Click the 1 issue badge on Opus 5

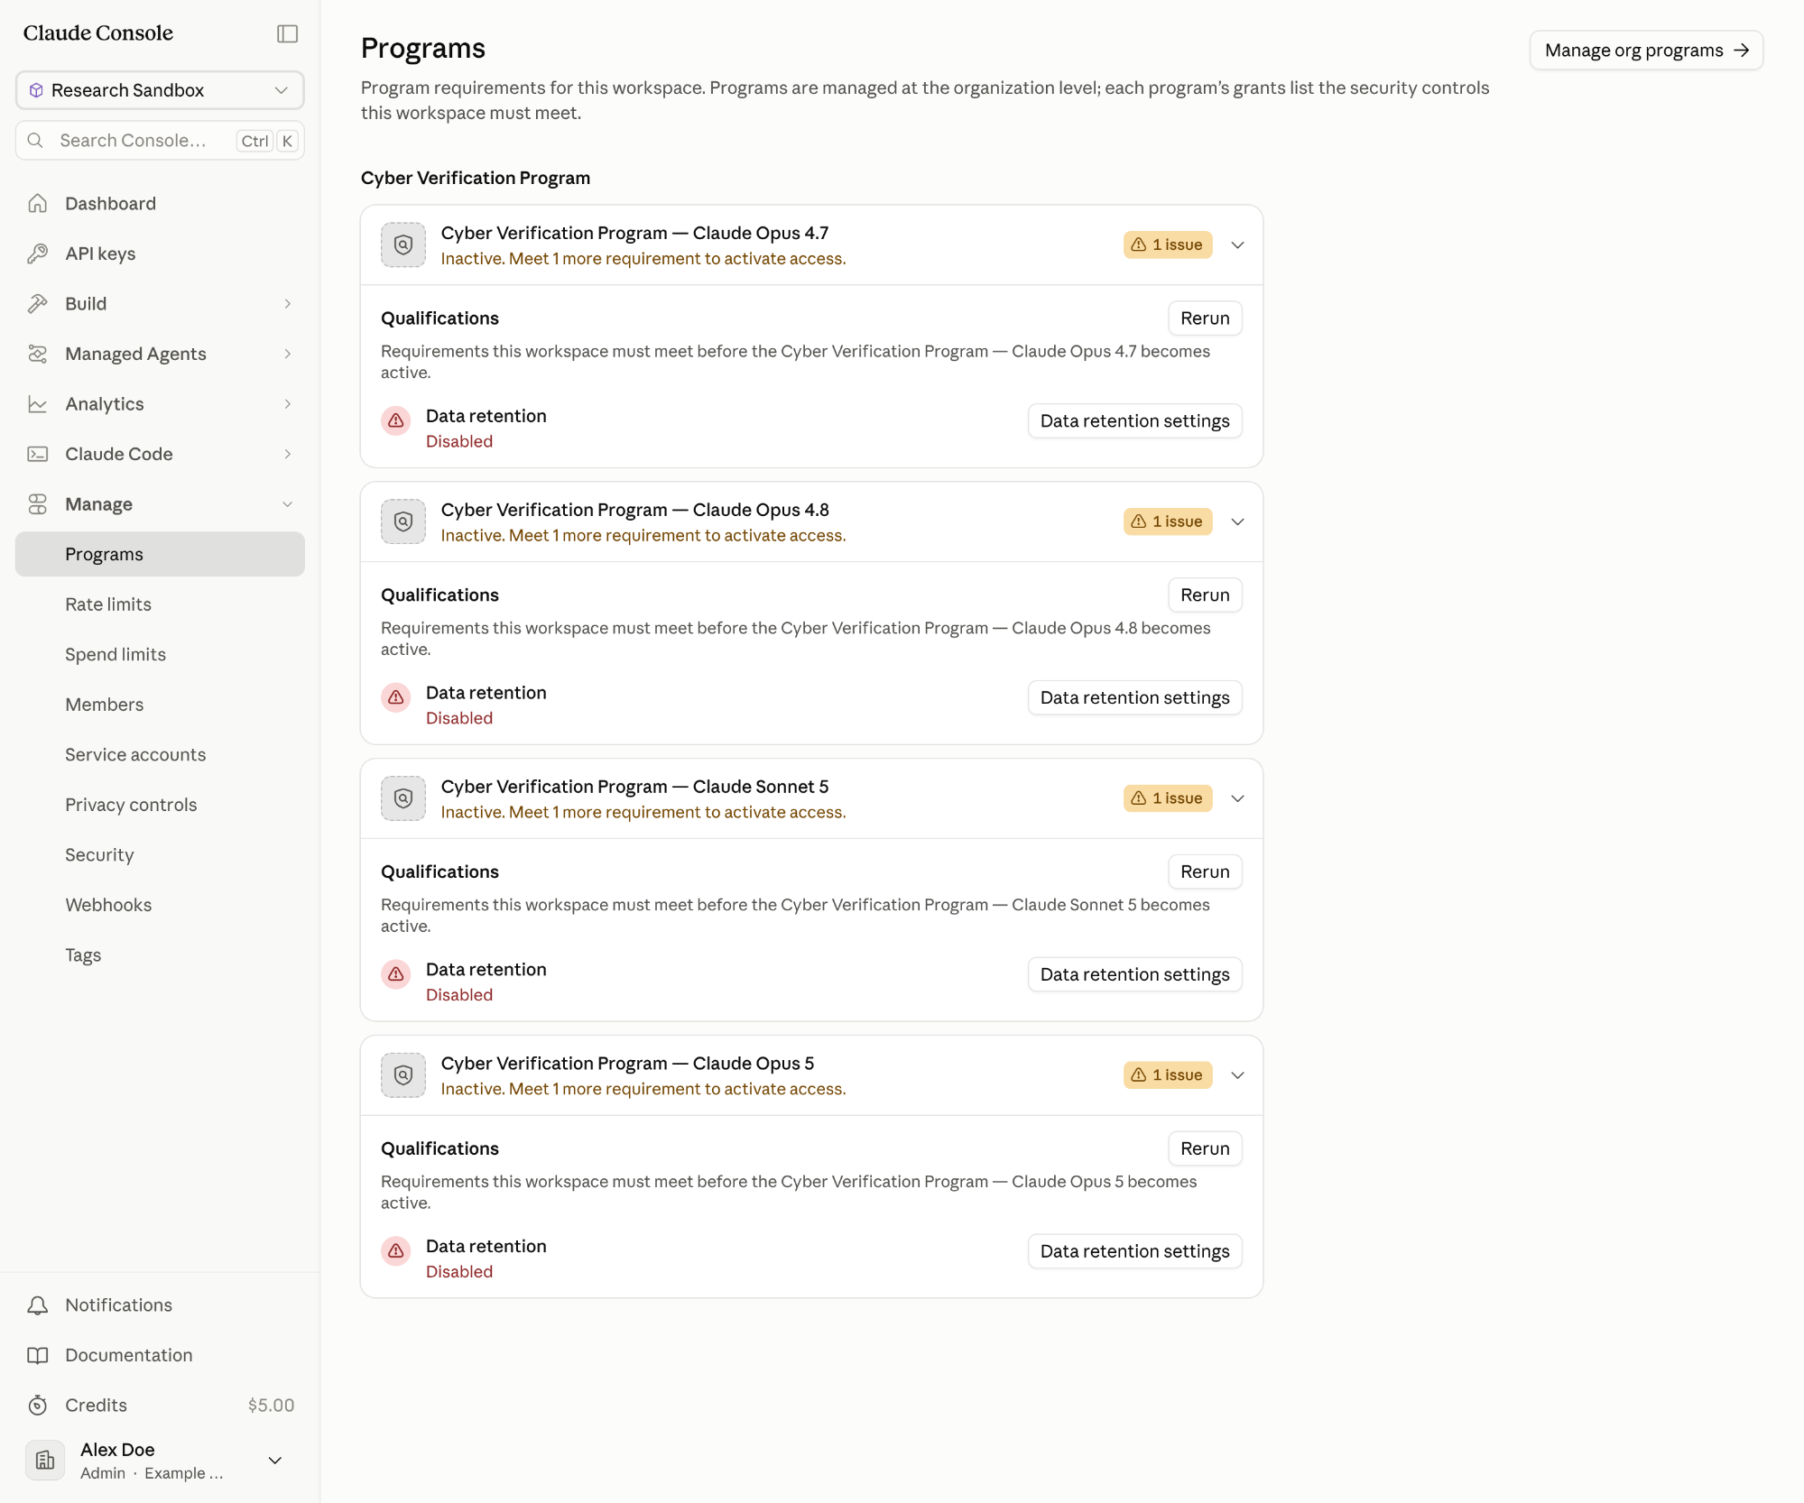pos(1168,1075)
